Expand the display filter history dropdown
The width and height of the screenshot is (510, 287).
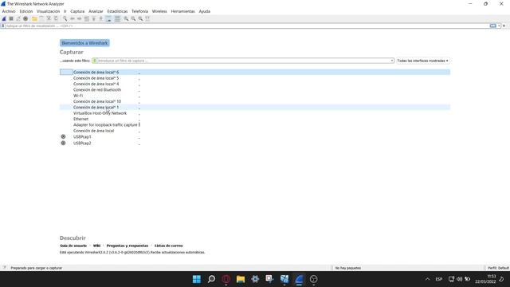tap(500, 26)
